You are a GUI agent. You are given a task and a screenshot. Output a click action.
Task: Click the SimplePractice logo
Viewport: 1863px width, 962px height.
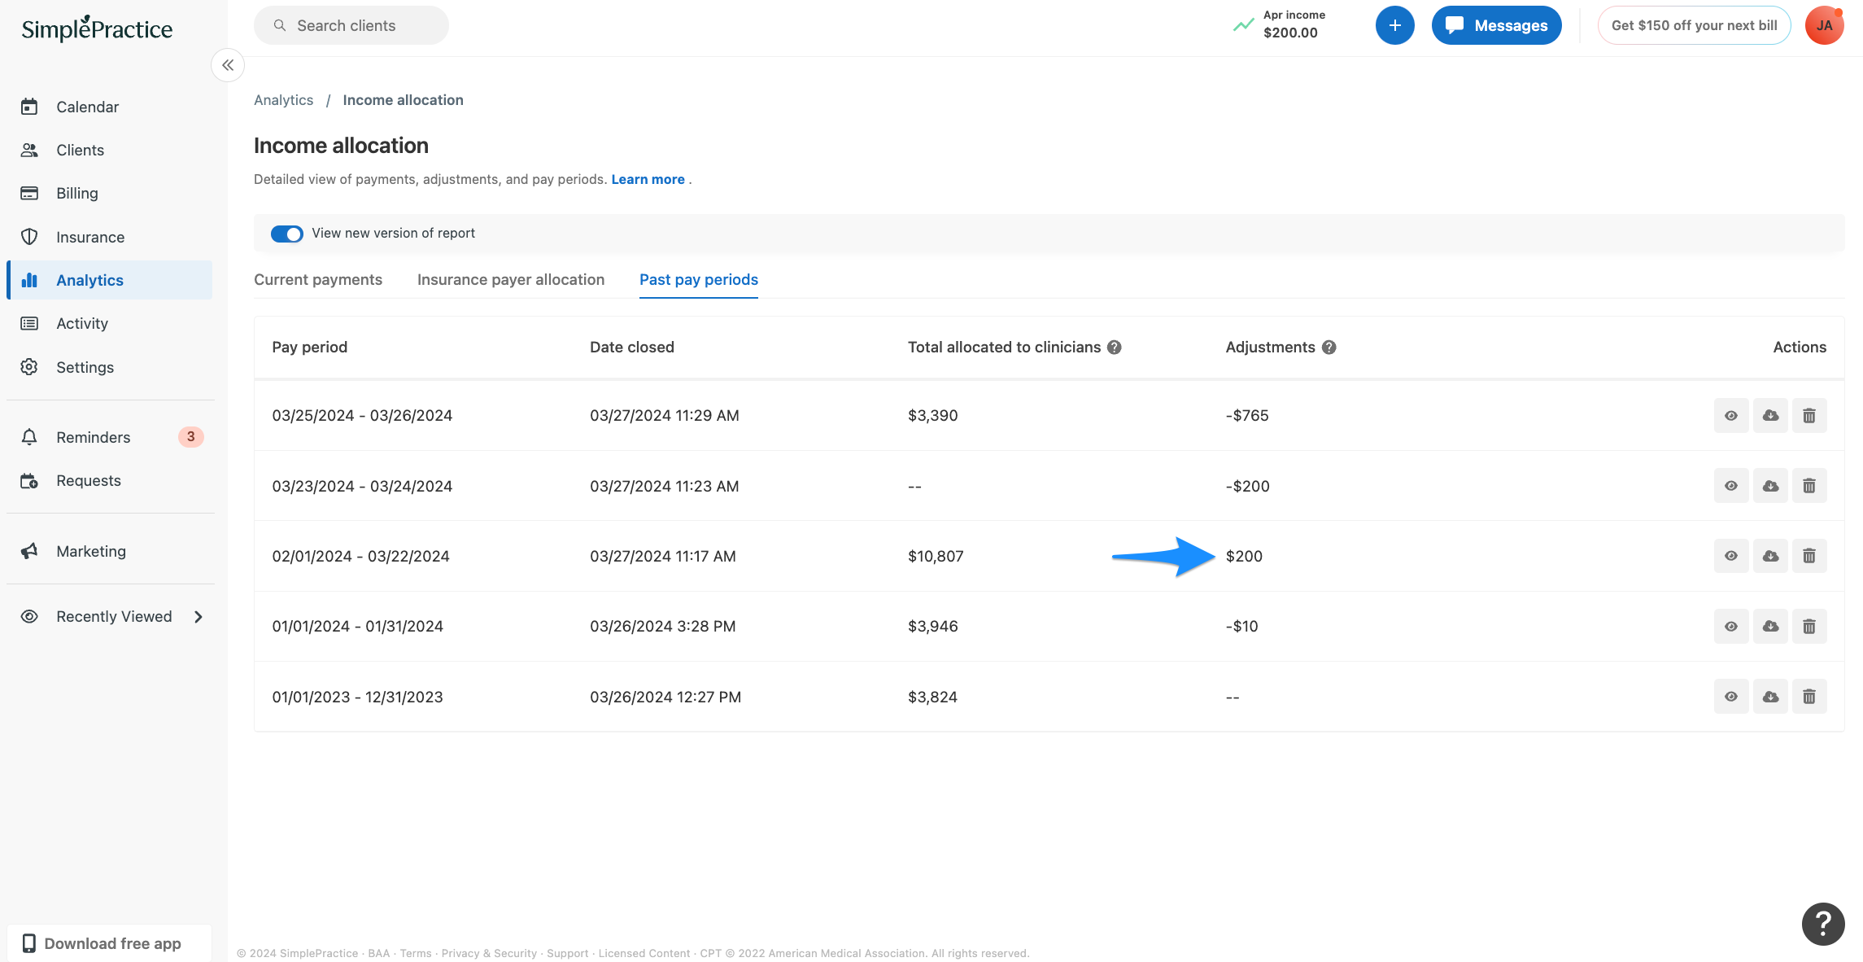click(x=97, y=28)
